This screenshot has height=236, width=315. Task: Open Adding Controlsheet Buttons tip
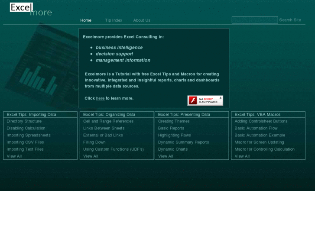coord(261,121)
